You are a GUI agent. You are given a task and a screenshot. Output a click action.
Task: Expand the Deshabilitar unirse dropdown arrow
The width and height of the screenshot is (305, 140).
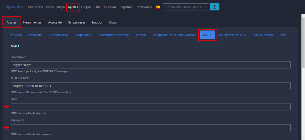[x=206, y=7]
